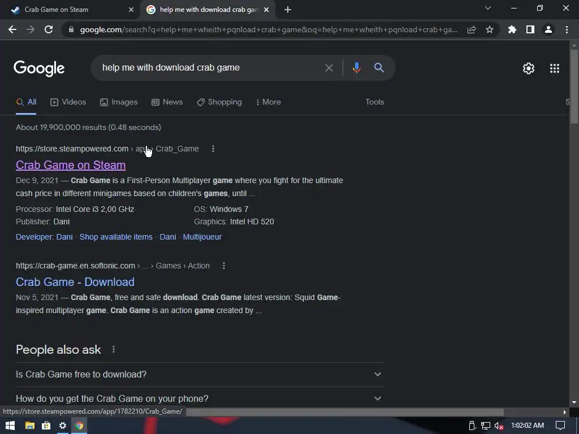Open Settings from the taskbar
Viewport: 579px width, 434px height.
[x=62, y=426]
